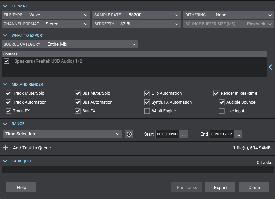
Task: Collapse the Task Queue section
Action: (x=5, y=161)
